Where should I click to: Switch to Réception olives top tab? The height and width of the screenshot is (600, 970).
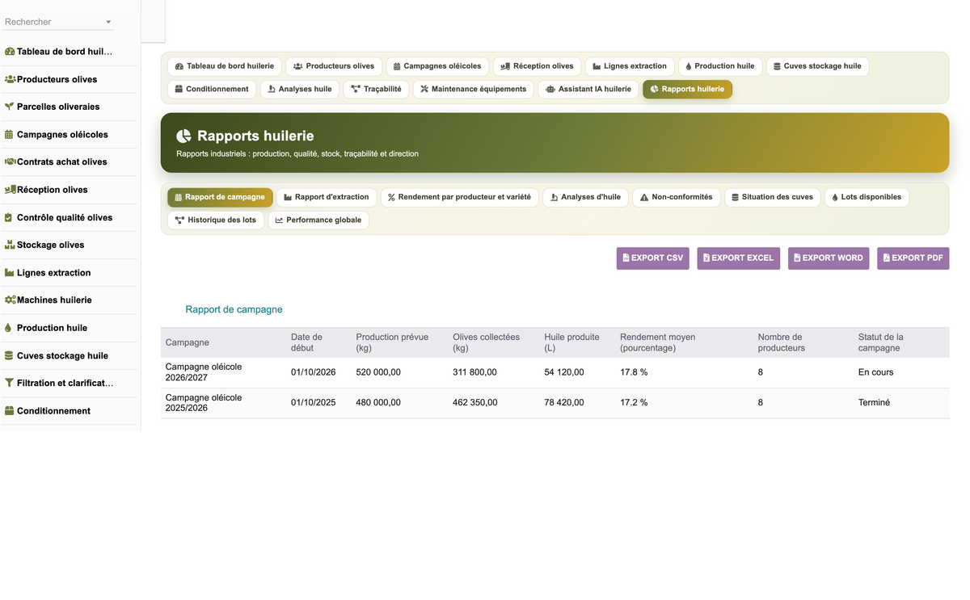click(537, 66)
